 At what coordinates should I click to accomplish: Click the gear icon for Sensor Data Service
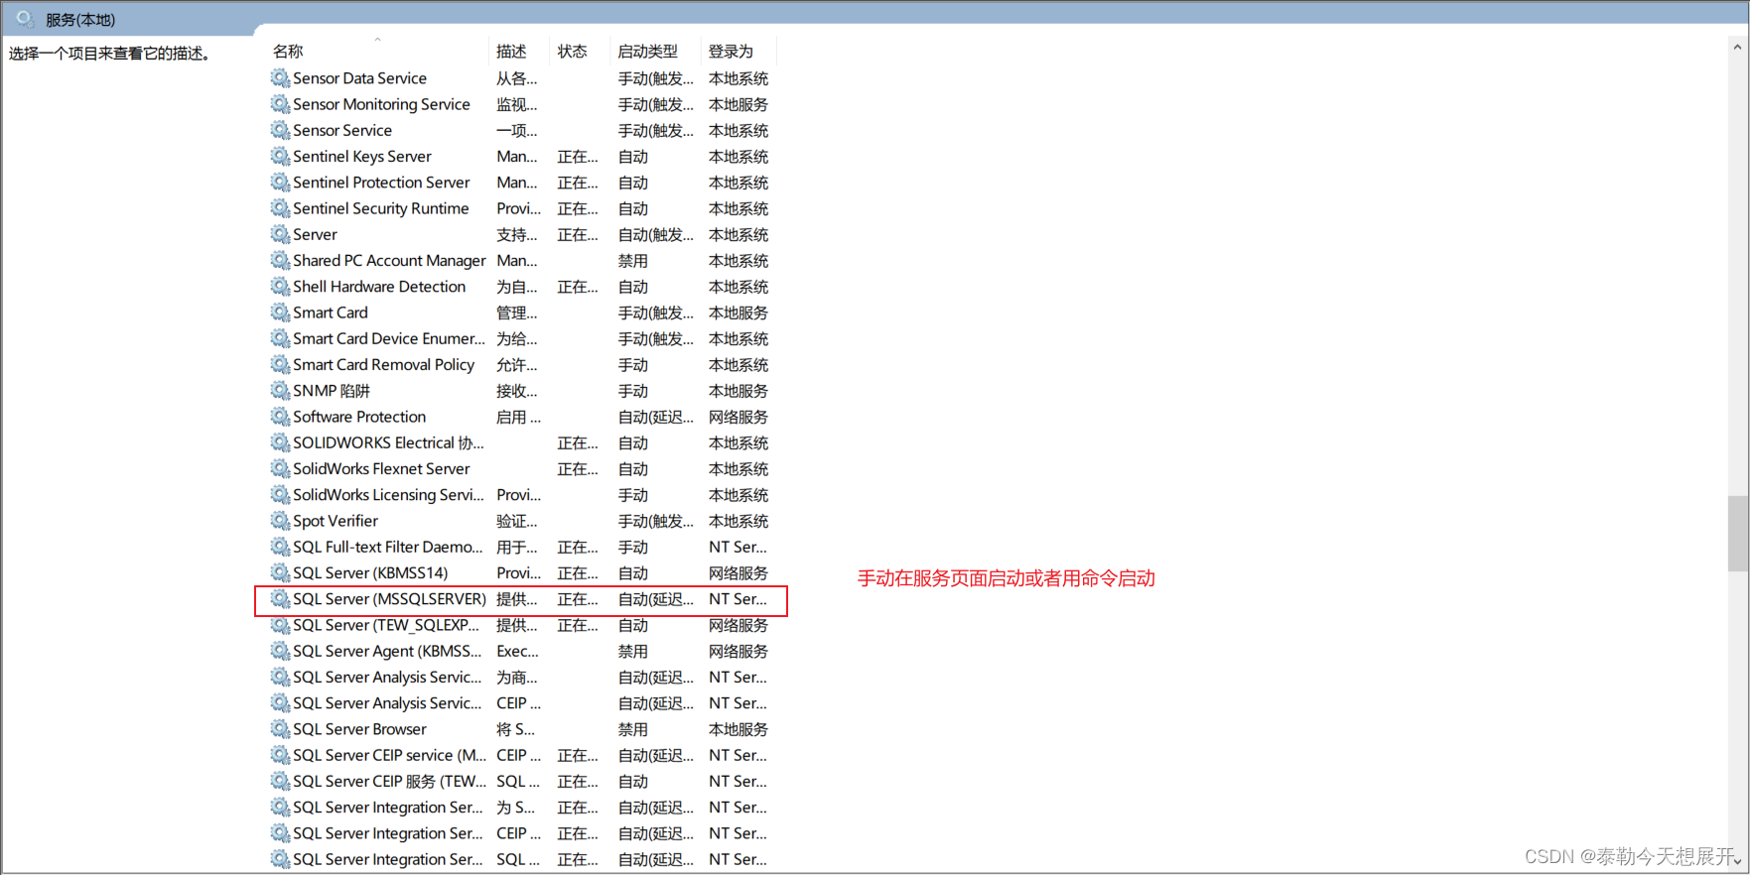pos(280,77)
